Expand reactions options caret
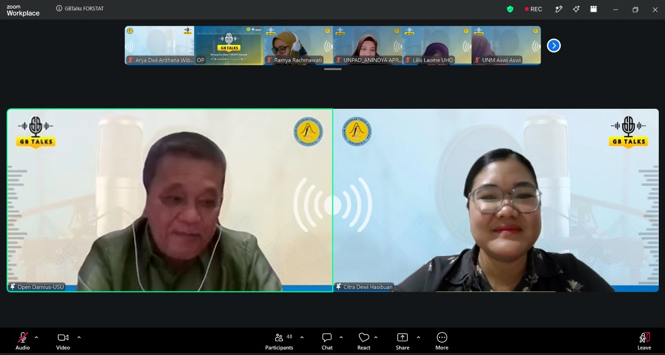Image resolution: width=665 pixels, height=355 pixels. [376, 337]
